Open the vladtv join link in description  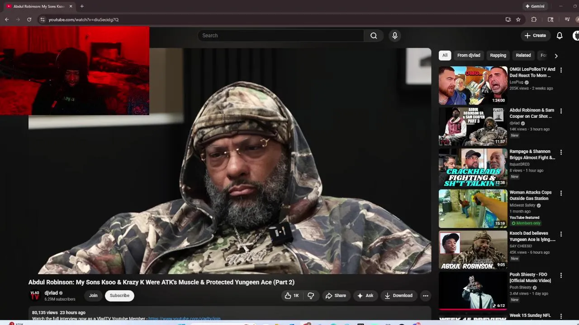click(184, 319)
